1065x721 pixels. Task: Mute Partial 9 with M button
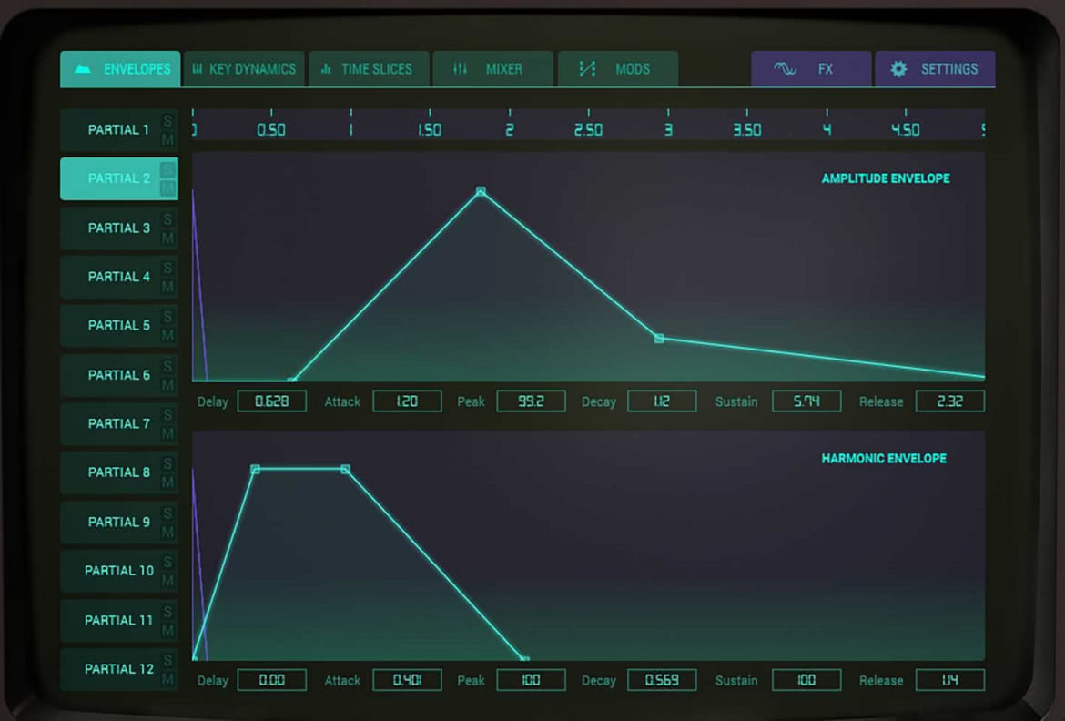tap(167, 532)
